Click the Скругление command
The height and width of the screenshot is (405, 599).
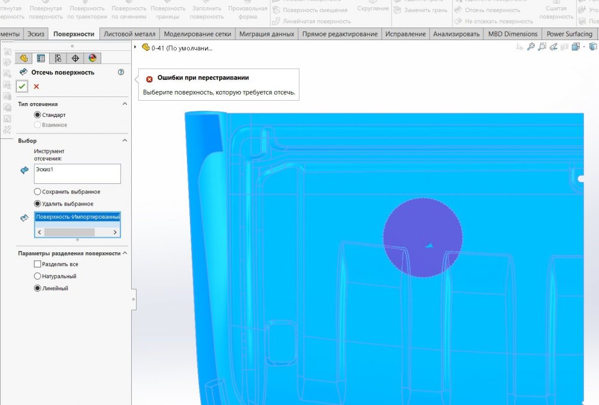pos(373,8)
